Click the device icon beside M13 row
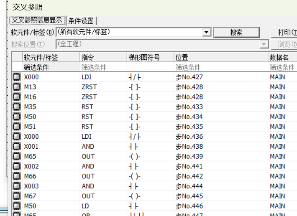 point(17,87)
